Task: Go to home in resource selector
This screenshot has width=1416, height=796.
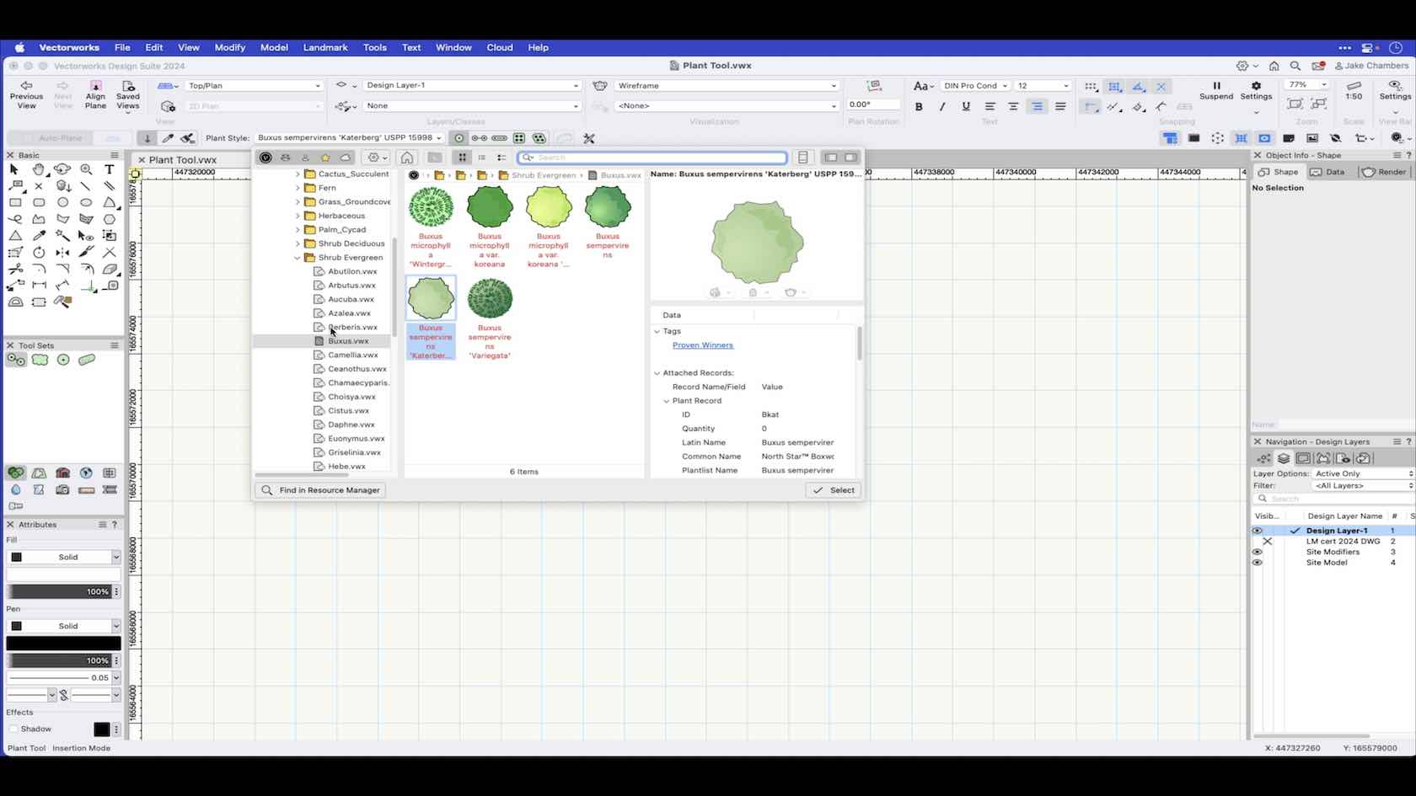Action: 407,158
